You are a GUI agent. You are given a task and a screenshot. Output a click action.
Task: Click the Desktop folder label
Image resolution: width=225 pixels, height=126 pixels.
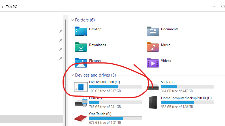coord(95,29)
